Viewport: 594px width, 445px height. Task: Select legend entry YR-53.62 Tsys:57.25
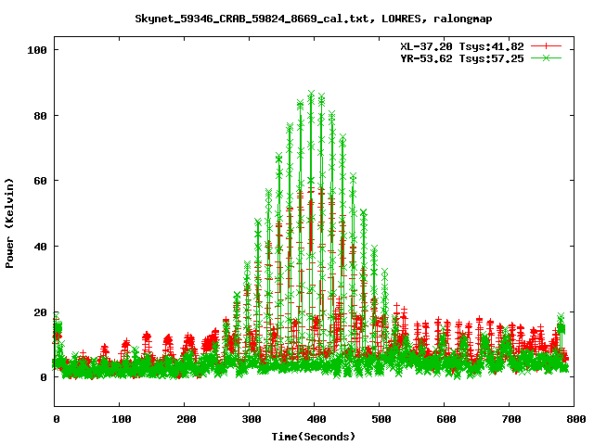click(462, 58)
